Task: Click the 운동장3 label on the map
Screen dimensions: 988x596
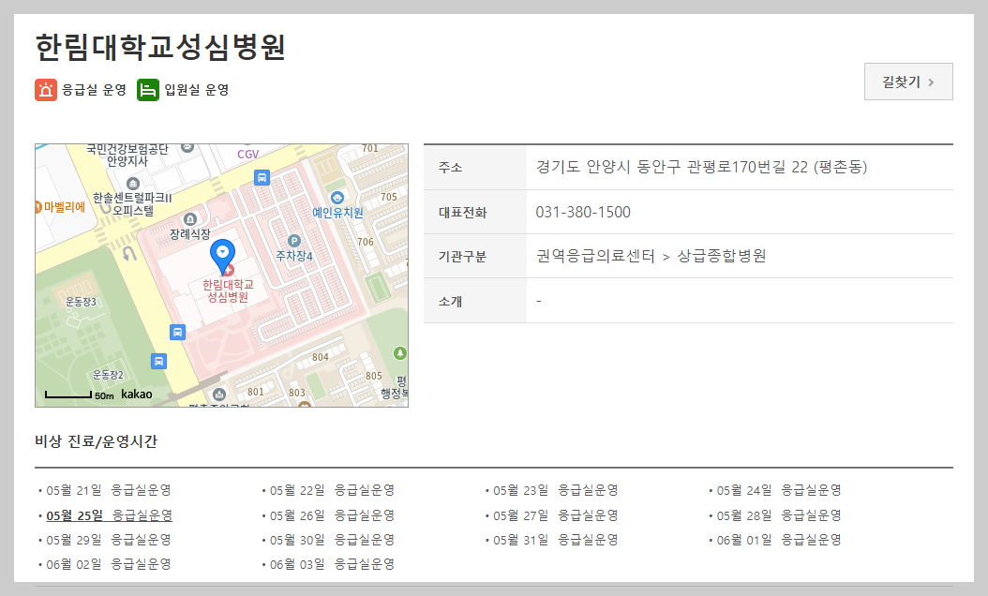Action: (81, 302)
